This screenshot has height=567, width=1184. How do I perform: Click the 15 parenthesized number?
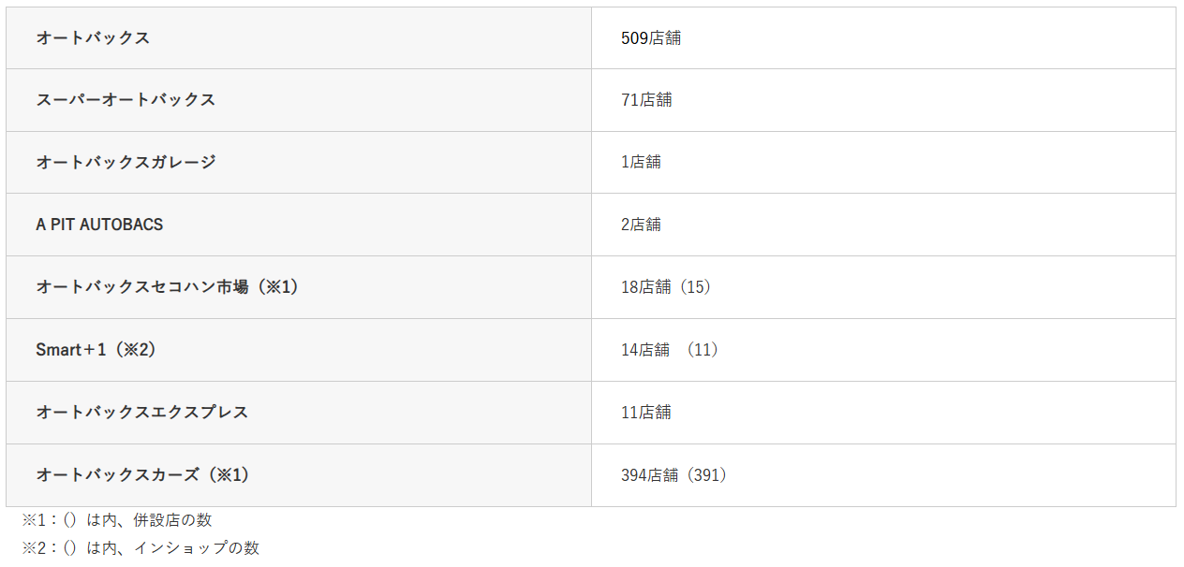click(698, 287)
